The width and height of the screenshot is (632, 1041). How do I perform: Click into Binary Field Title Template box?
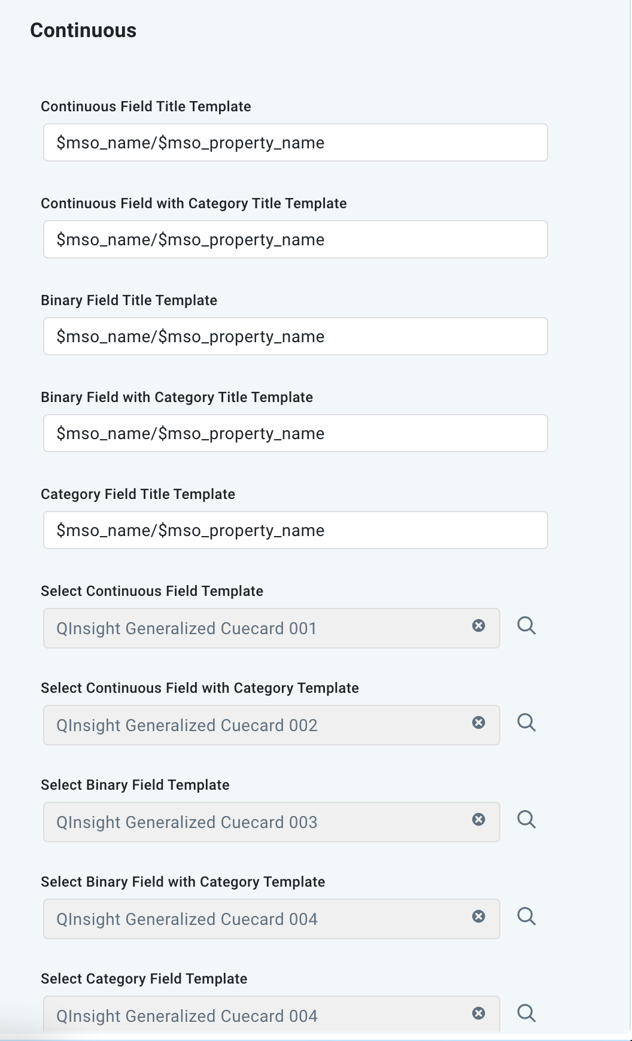click(x=295, y=336)
